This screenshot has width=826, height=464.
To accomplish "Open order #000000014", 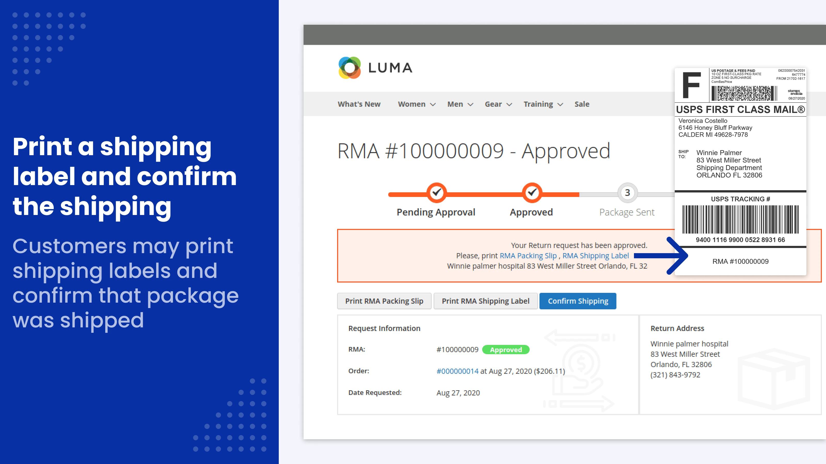I will [x=457, y=371].
